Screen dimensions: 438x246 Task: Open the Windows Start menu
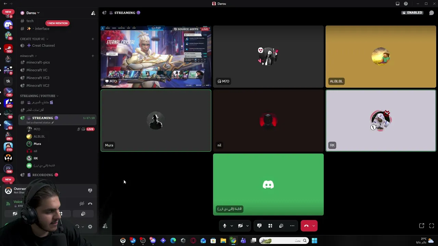[x=314, y=241]
